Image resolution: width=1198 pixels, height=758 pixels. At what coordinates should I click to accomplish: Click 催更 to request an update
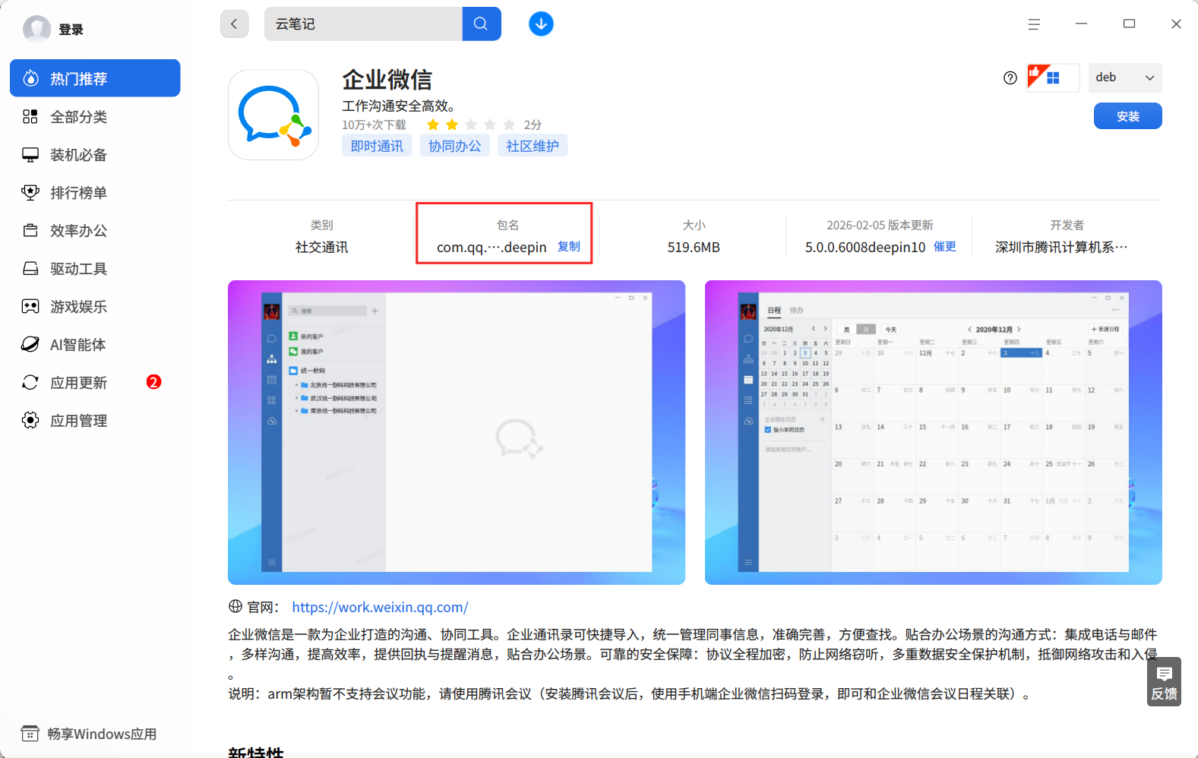pyautogui.click(x=945, y=246)
